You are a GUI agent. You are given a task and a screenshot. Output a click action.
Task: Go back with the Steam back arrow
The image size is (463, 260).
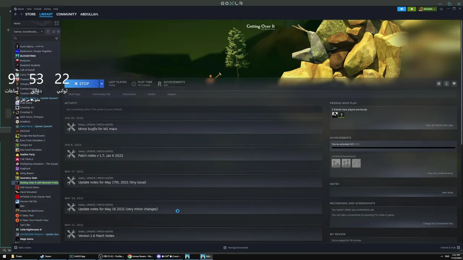(x=16, y=14)
